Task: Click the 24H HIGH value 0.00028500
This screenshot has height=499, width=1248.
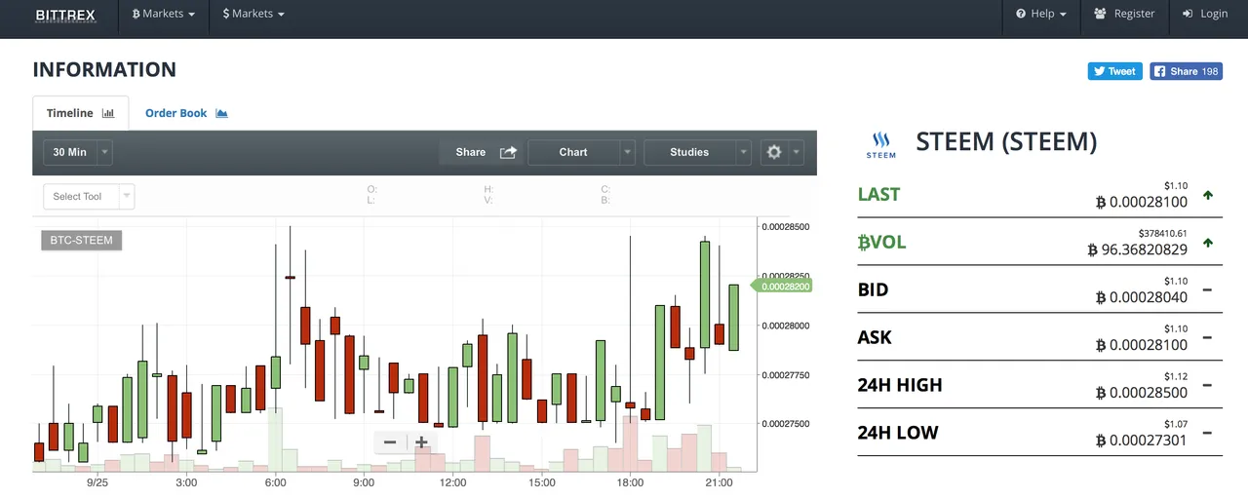Action: click(1142, 393)
